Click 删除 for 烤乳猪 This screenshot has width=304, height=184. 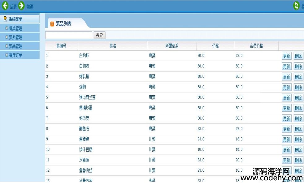[298, 77]
